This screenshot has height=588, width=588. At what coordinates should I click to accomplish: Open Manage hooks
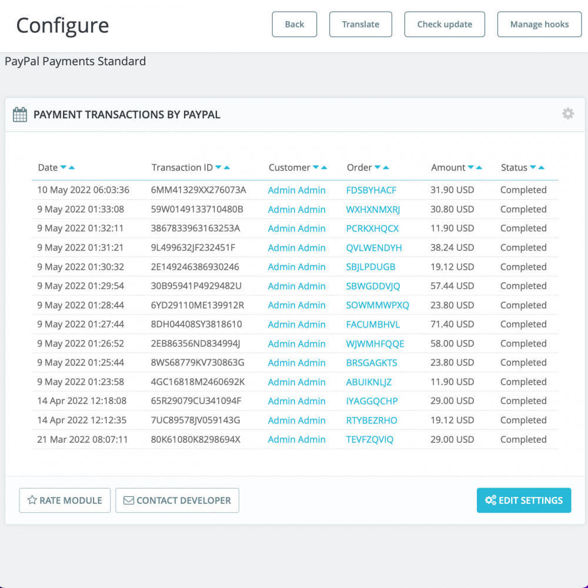click(539, 24)
